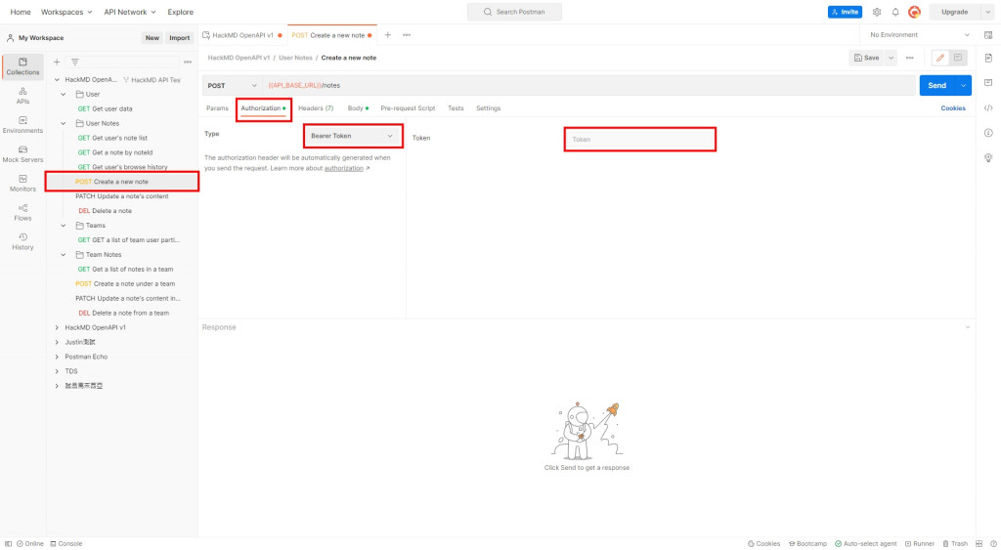Open collections list three-dot options menu

[188, 62]
